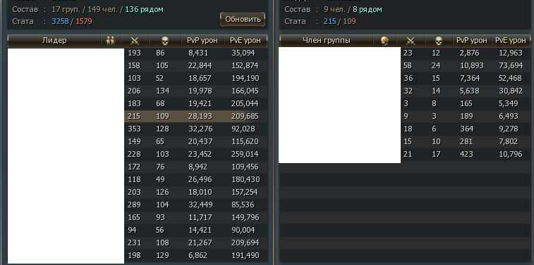This screenshot has width=534, height=265.
Task: Sort right table by PvE урон
Action: pyautogui.click(x=511, y=41)
